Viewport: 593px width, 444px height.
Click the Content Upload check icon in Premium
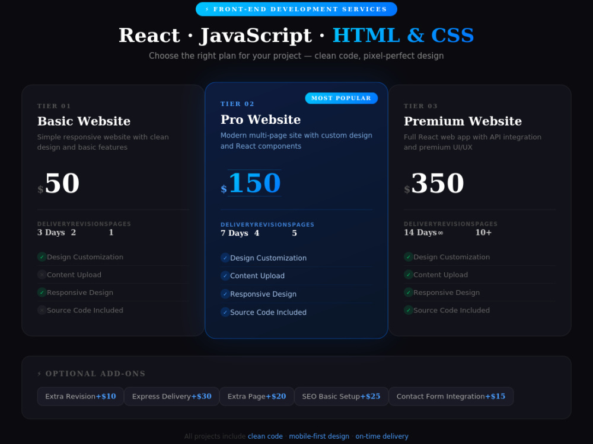coord(409,275)
